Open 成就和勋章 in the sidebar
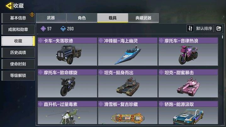This screenshot has height=127, width=226. (x=18, y=30)
